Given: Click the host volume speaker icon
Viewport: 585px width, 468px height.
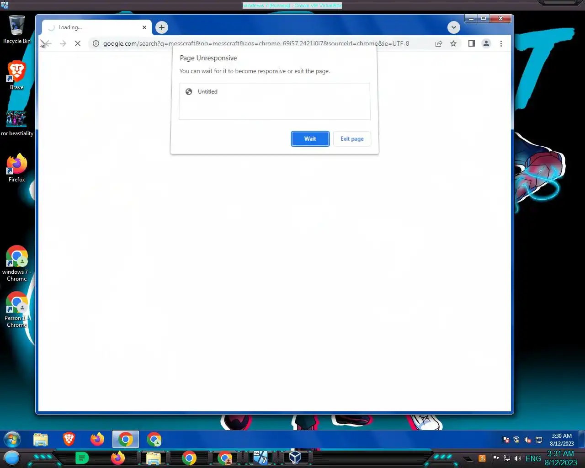Looking at the screenshot, I should click(x=518, y=458).
